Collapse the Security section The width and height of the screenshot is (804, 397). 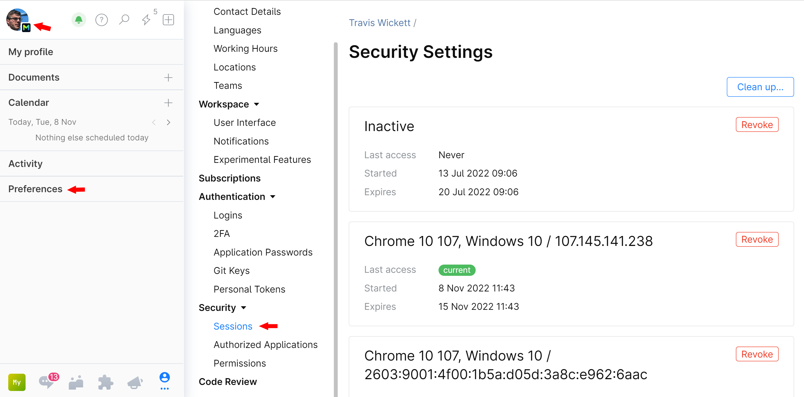click(x=244, y=308)
